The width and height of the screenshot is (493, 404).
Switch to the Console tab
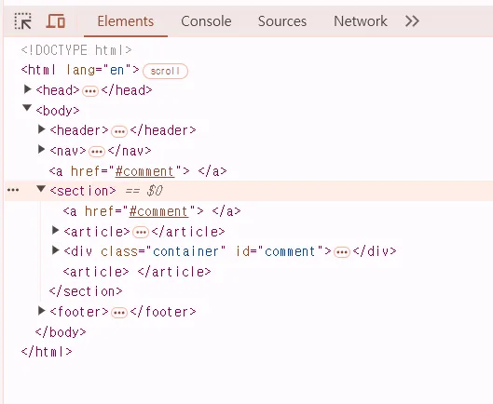tap(206, 21)
